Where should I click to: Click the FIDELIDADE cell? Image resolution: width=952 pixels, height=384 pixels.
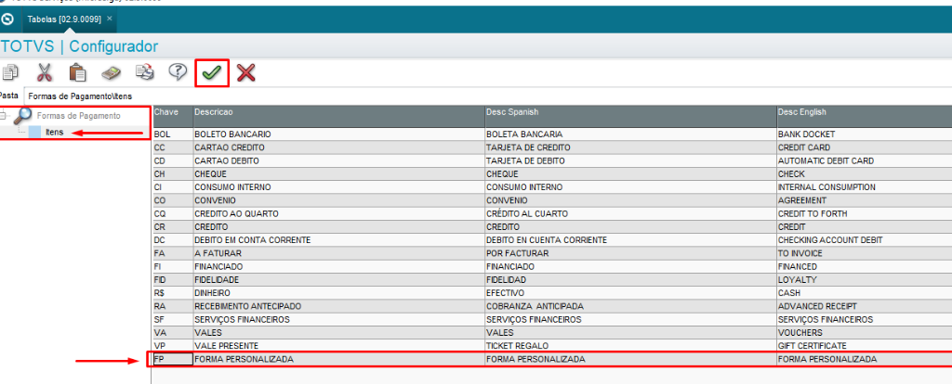(338, 280)
